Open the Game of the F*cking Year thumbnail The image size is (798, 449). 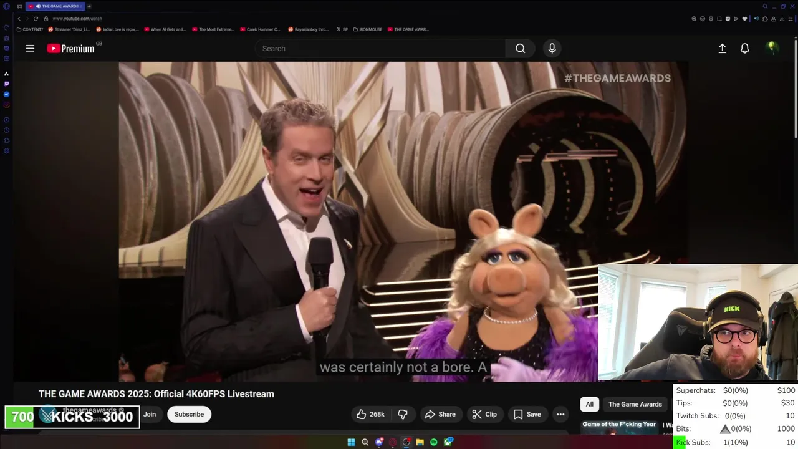coord(619,427)
